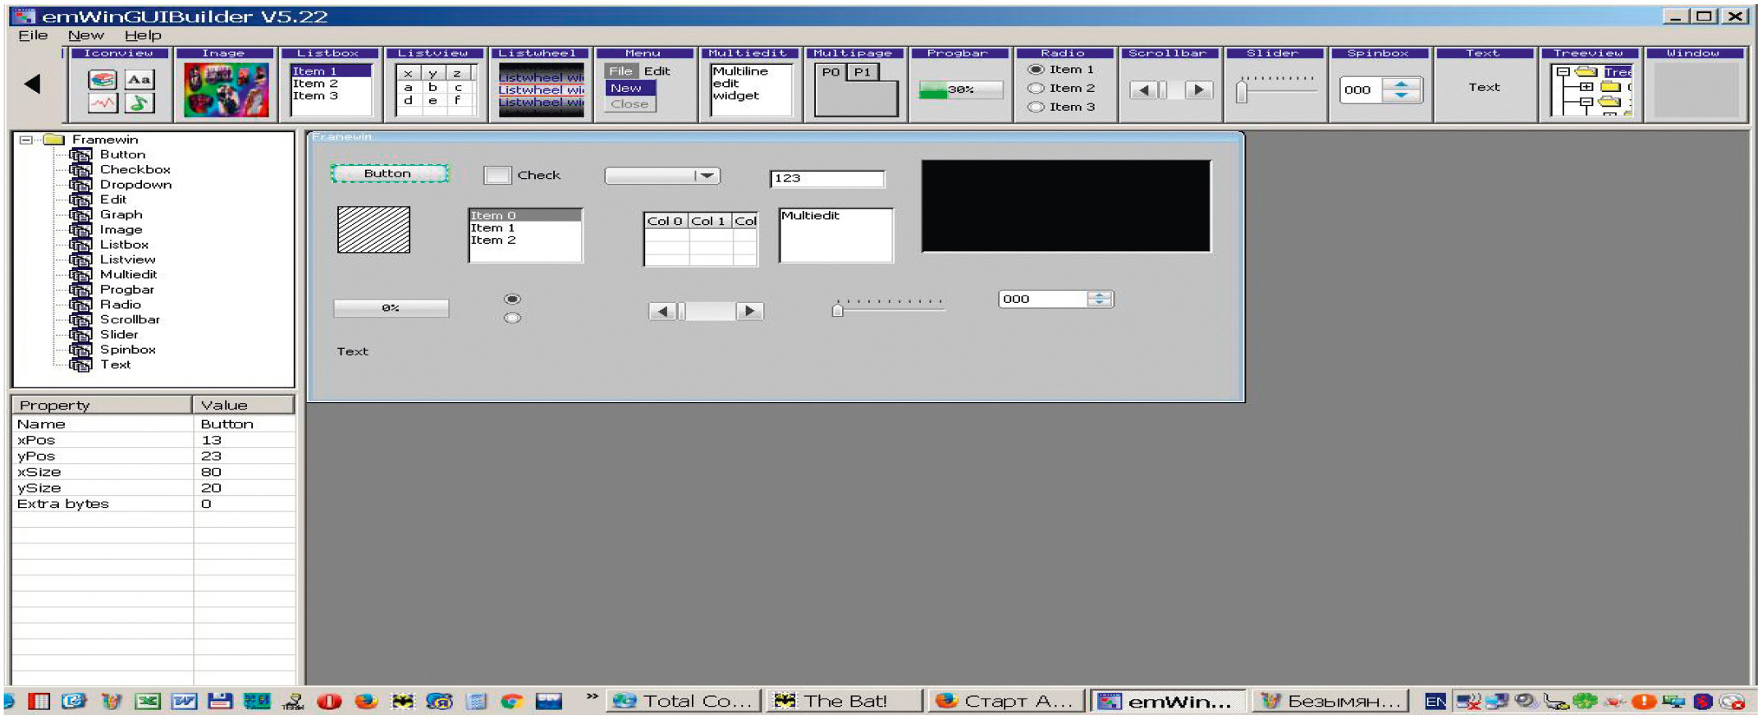Viewport: 1762px width, 719px height.
Task: Open the dropdown widget in Framewin
Action: [x=706, y=176]
